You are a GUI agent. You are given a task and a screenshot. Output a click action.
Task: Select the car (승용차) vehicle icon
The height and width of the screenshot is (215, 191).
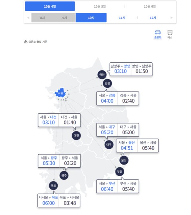[157, 33]
